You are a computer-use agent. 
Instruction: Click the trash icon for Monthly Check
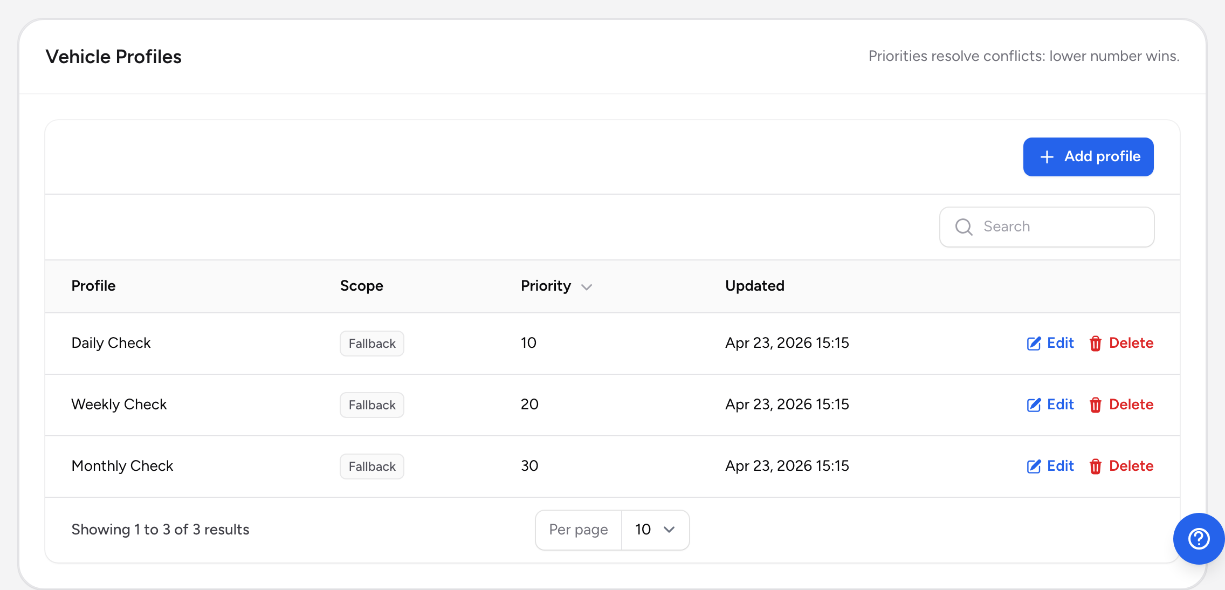coord(1095,466)
